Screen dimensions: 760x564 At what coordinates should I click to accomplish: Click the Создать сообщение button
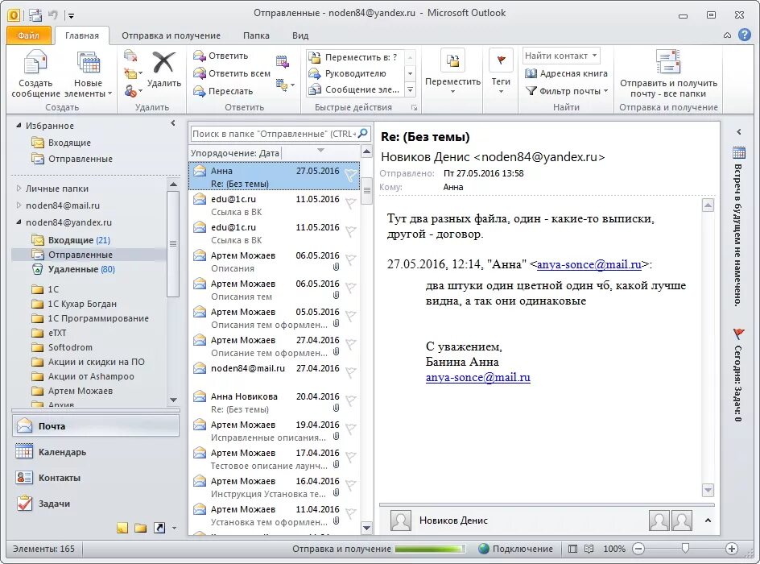[35, 73]
